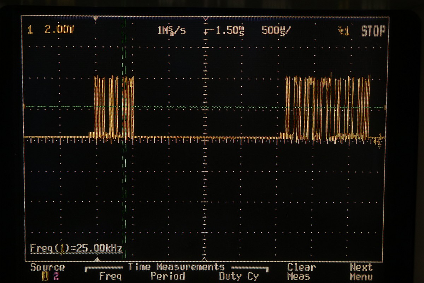The width and height of the screenshot is (424, 283).
Task: Open the Next Menu softkey page
Action: pos(361,272)
